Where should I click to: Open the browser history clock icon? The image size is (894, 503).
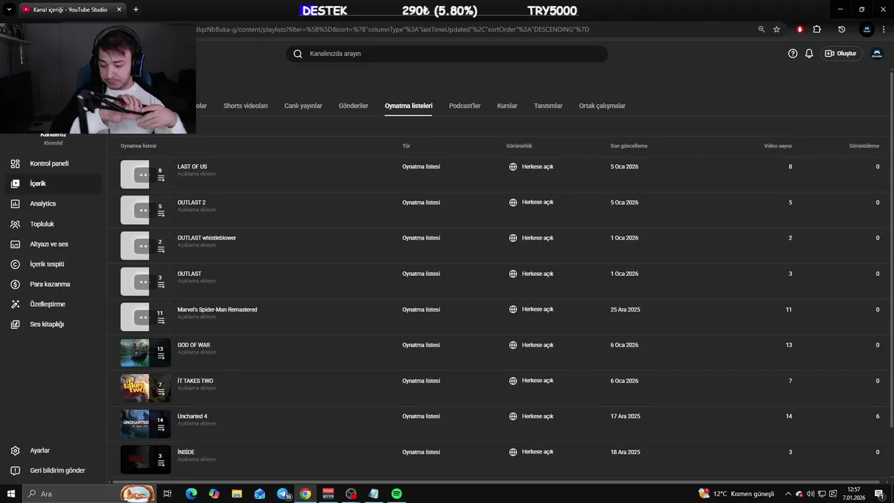842,29
